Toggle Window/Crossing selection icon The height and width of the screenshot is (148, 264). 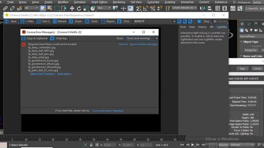coord(64,8)
